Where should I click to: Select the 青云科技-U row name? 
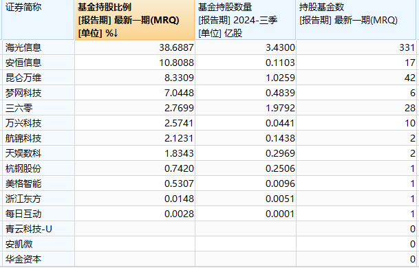coord(29,229)
